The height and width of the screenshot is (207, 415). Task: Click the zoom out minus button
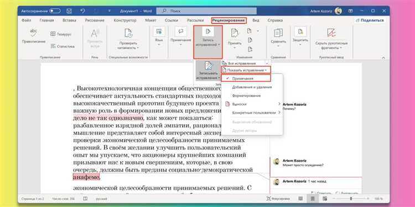(334, 199)
